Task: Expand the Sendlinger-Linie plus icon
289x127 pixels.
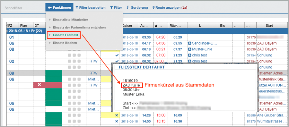Action: click(190, 43)
